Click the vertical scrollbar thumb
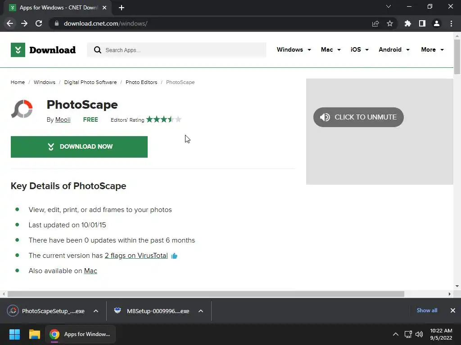This screenshot has width=461, height=345. coord(457,57)
